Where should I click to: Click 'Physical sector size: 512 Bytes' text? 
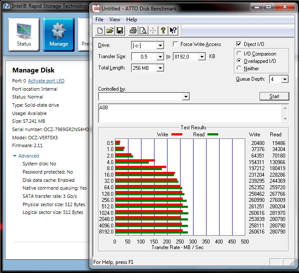point(54,204)
